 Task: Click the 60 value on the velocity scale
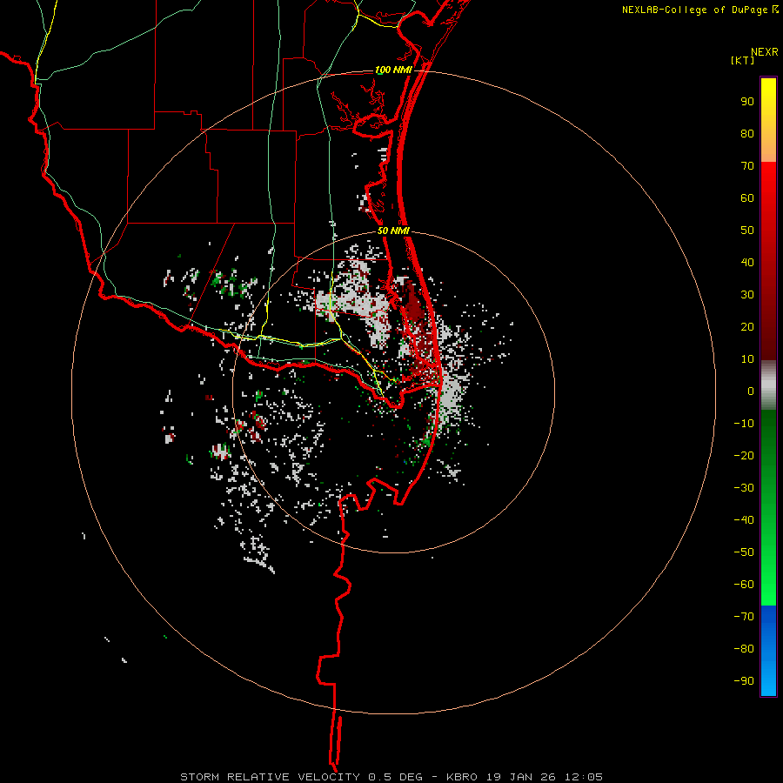747,198
